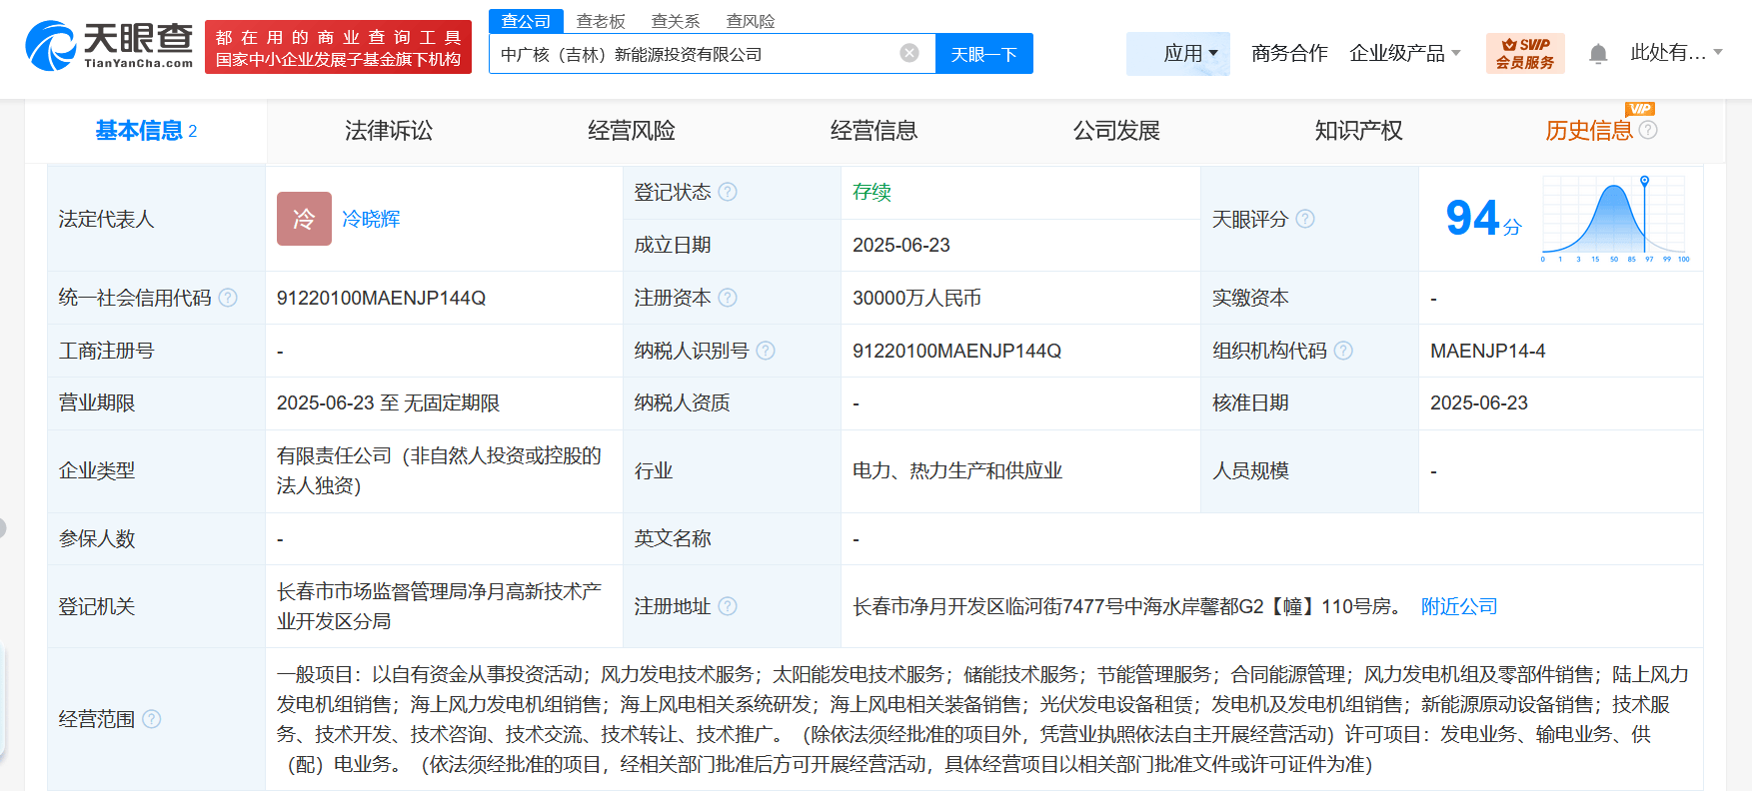Click the 天眼评分 score distribution chart
The width and height of the screenshot is (1752, 791).
pos(1614,220)
